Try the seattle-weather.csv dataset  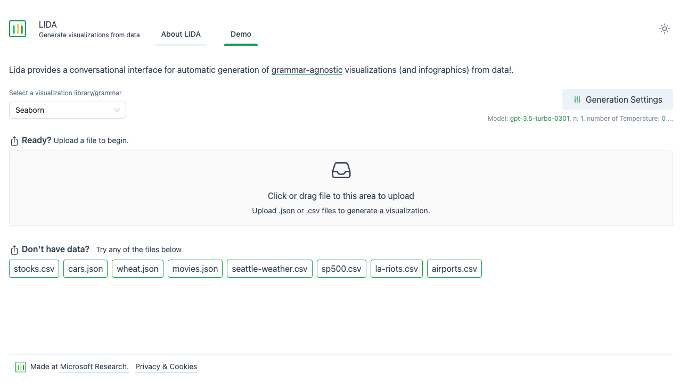click(x=269, y=269)
